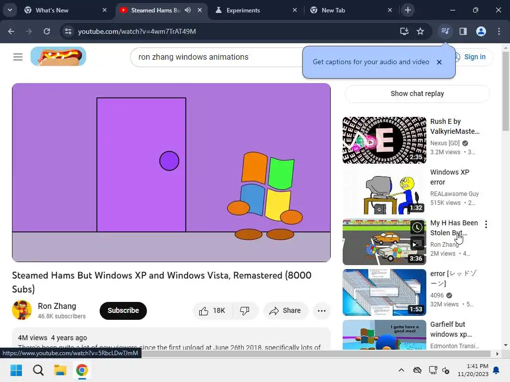Open the Chrome three-dot menu
Screen dimensions: 510x382
point(499,31)
